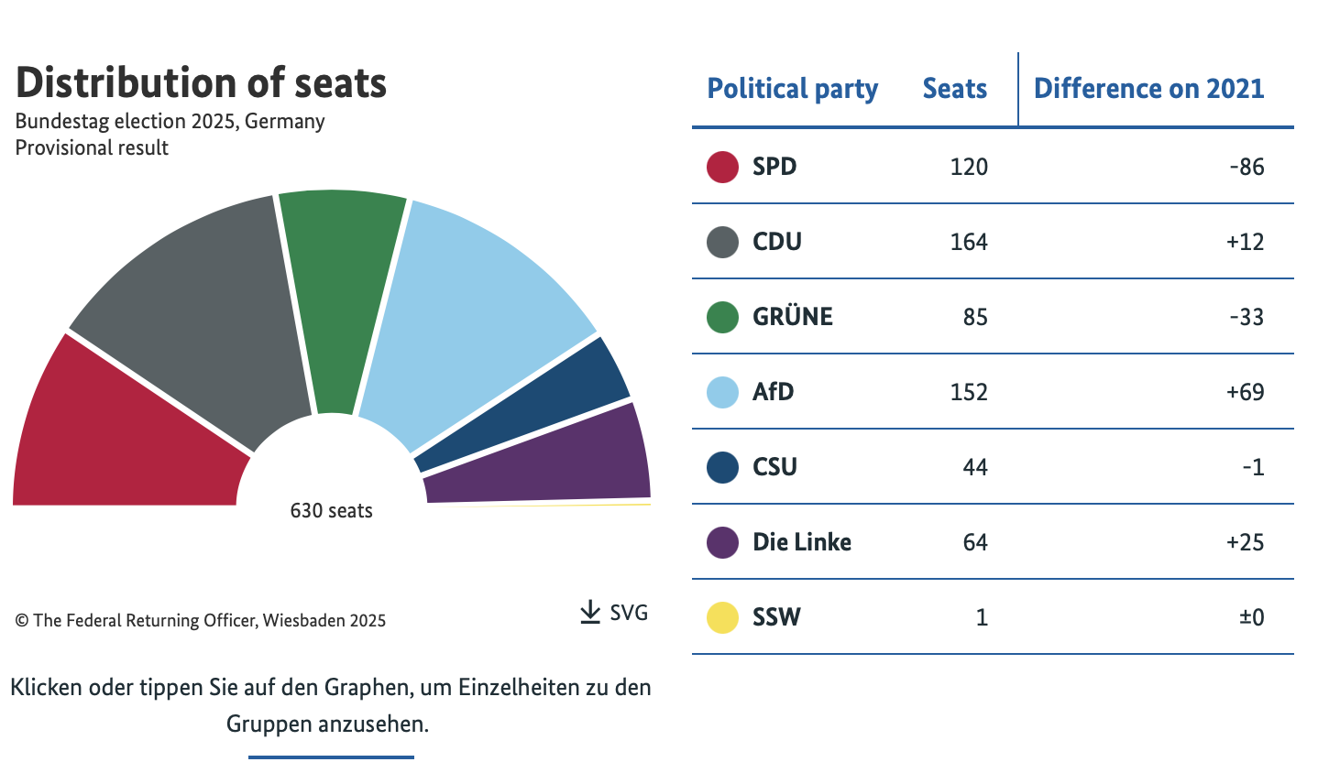
Task: Click the Political party column header
Action: coord(792,89)
